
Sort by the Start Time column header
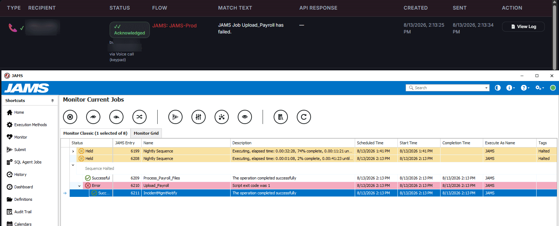coord(419,143)
